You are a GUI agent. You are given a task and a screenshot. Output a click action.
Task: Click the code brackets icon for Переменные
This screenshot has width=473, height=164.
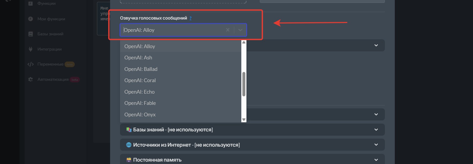pos(31,64)
